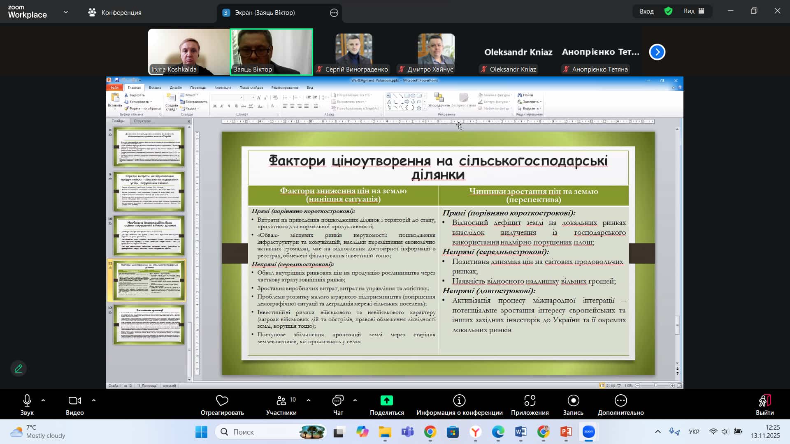Open PowerPoint from Windows taskbar

(566, 432)
